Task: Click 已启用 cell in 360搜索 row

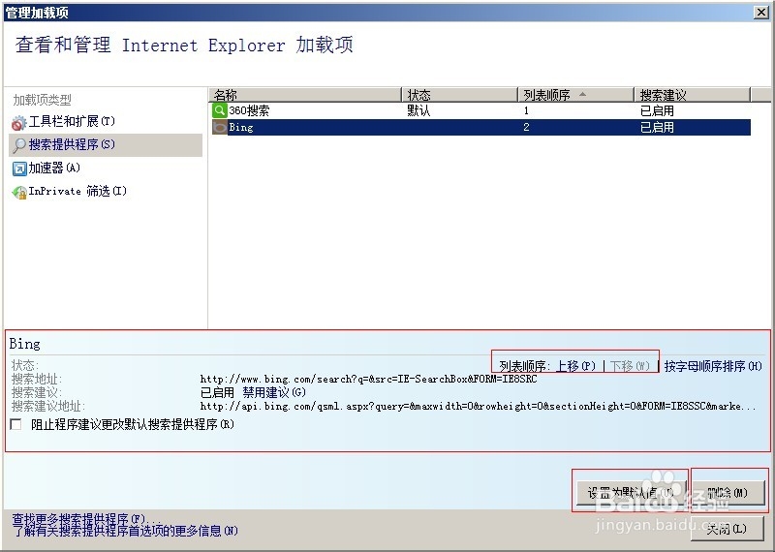Action: click(657, 110)
